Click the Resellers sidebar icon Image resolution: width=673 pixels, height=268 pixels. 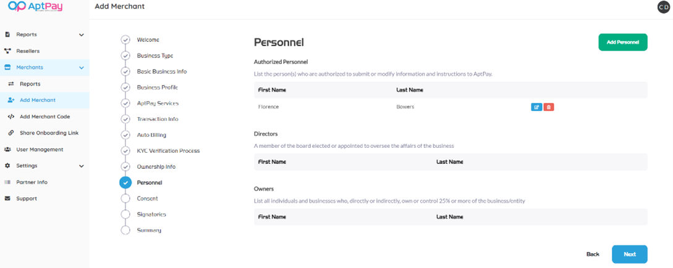coord(7,51)
